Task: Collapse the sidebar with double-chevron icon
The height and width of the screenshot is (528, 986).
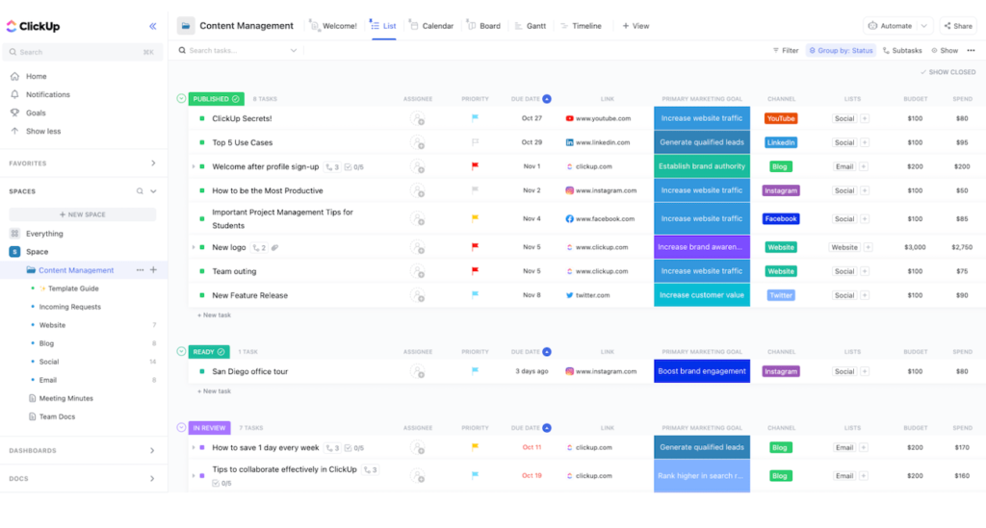Action: 152,26
